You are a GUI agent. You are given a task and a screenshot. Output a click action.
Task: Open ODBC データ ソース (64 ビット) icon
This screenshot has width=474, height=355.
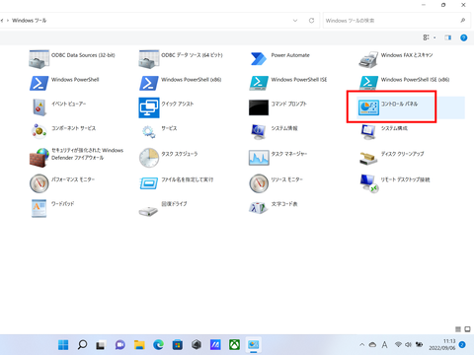[x=149, y=59]
